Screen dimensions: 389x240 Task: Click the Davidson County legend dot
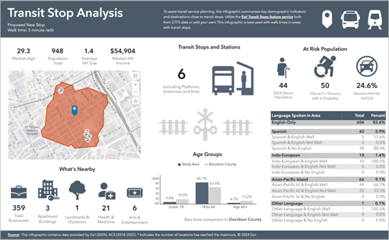click(x=206, y=165)
